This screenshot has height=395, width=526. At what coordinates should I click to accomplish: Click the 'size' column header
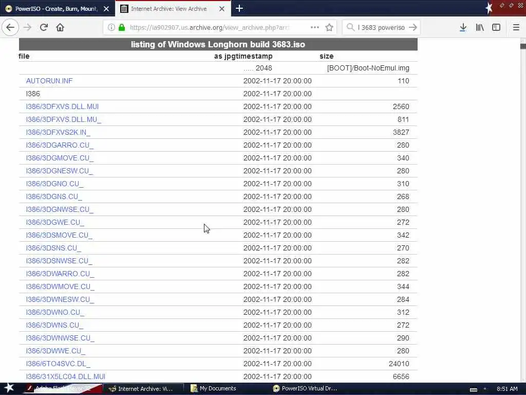point(326,56)
